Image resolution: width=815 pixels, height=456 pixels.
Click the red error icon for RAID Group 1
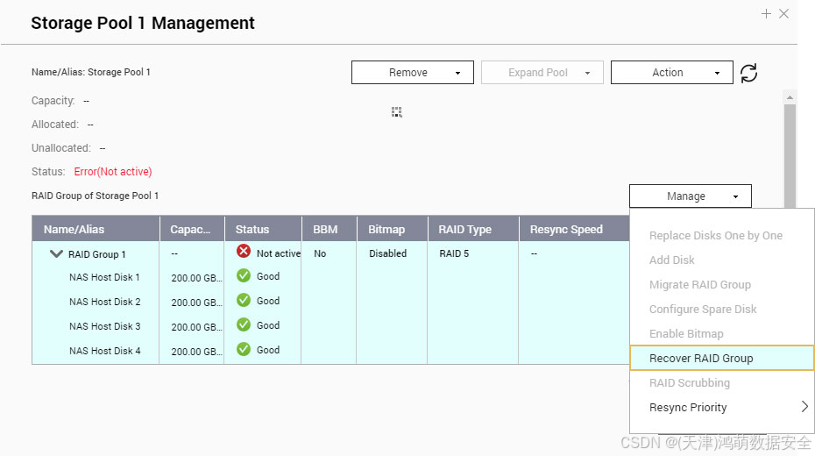(244, 252)
